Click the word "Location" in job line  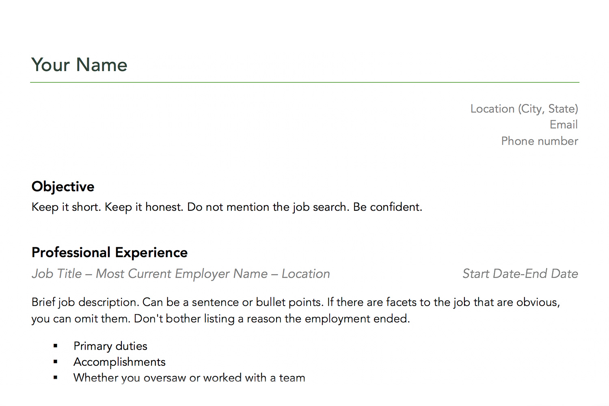[306, 274]
